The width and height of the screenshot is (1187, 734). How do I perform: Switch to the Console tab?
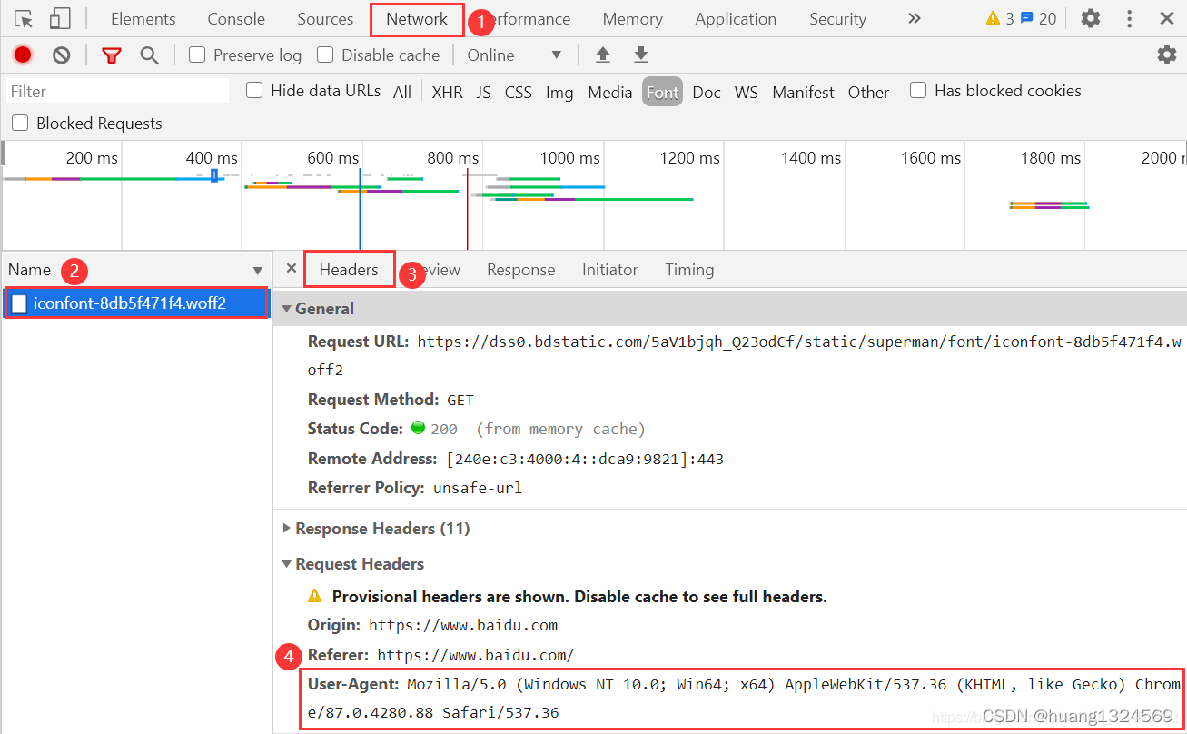[x=236, y=18]
